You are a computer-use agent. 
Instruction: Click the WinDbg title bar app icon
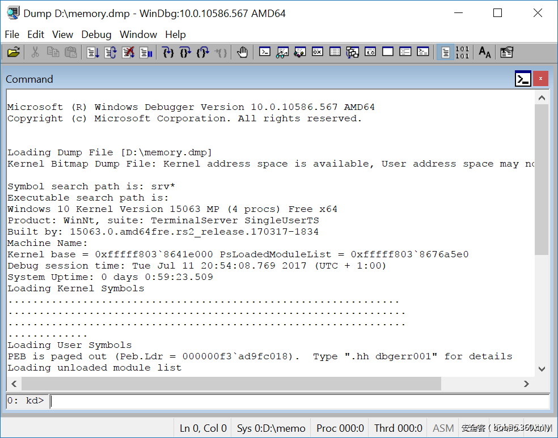[13, 13]
